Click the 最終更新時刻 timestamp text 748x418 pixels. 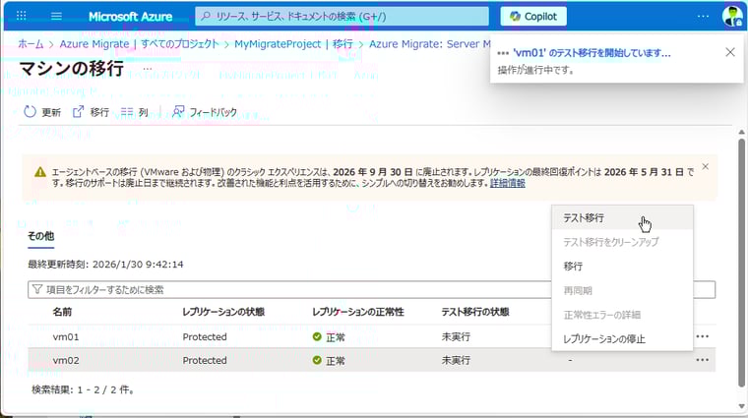[105, 264]
